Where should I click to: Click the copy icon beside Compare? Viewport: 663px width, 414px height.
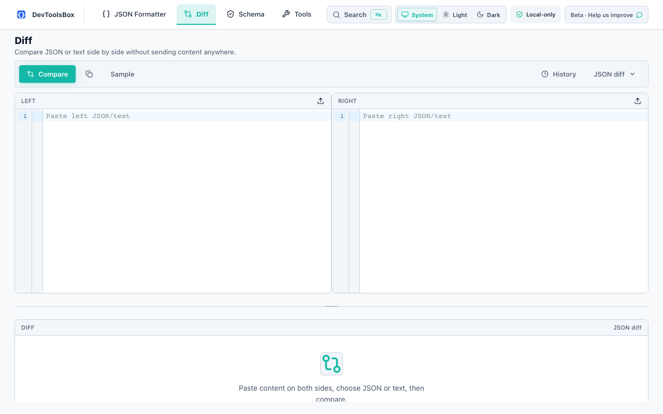pos(89,74)
